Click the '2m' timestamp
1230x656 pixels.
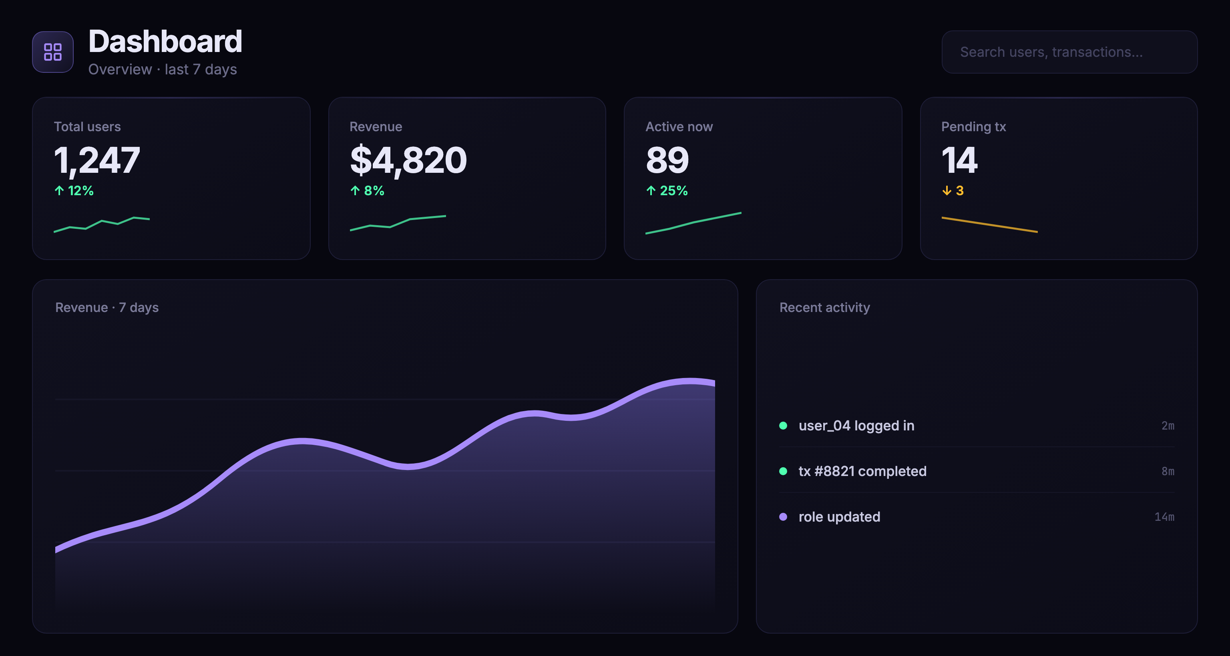pos(1168,426)
